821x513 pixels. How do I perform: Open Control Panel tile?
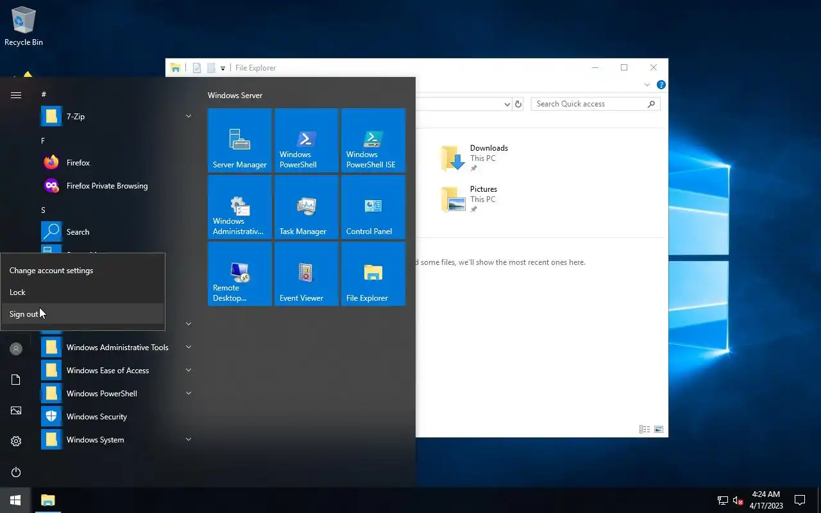(373, 207)
